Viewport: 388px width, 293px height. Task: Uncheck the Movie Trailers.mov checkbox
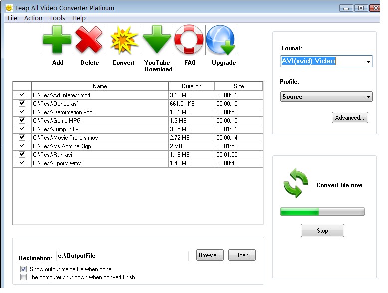point(22,137)
